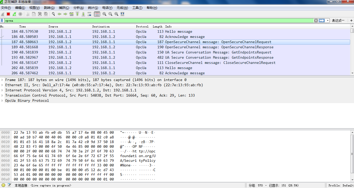Viewport: 354px width, 188px height.
Task: Click the capture file properties status icon
Action: point(9,185)
